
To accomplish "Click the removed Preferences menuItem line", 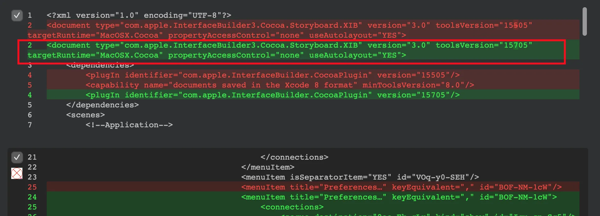I will [401, 187].
